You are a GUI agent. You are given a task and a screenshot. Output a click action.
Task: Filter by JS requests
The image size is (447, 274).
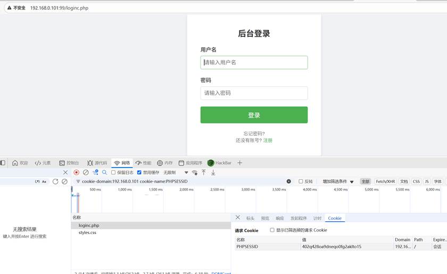(427, 181)
